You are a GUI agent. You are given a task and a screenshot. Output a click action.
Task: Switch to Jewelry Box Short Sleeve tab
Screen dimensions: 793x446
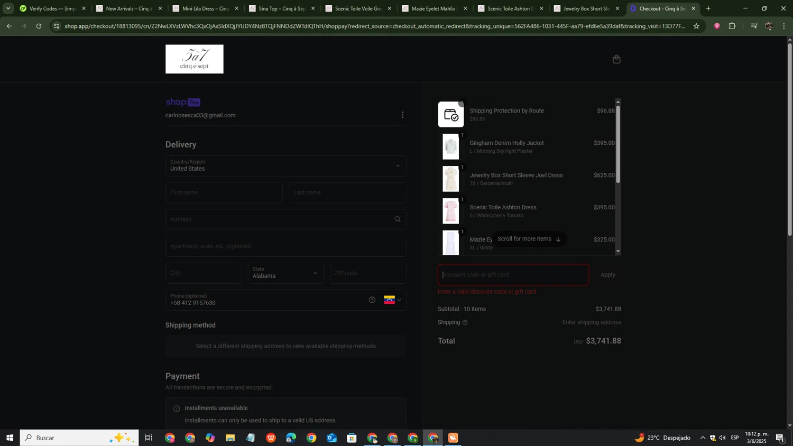[x=586, y=8]
